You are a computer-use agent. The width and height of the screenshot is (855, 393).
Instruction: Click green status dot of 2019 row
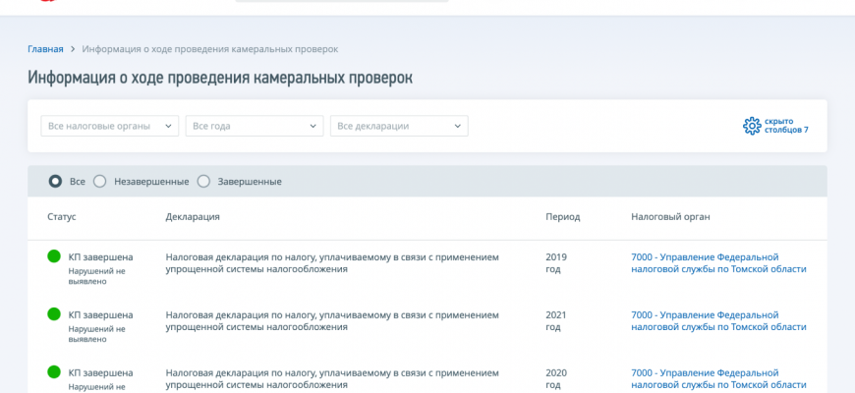(54, 256)
